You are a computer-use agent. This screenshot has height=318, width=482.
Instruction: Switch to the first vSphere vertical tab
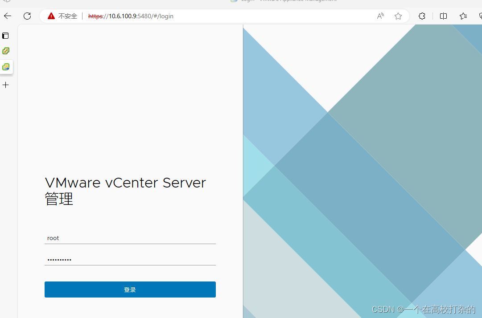(6, 51)
